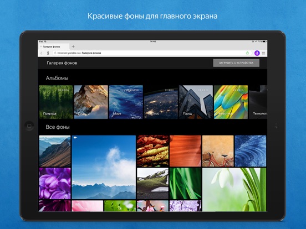The height and width of the screenshot is (229, 306).
Task: Tap the green lock protection icon
Action: 247,53
